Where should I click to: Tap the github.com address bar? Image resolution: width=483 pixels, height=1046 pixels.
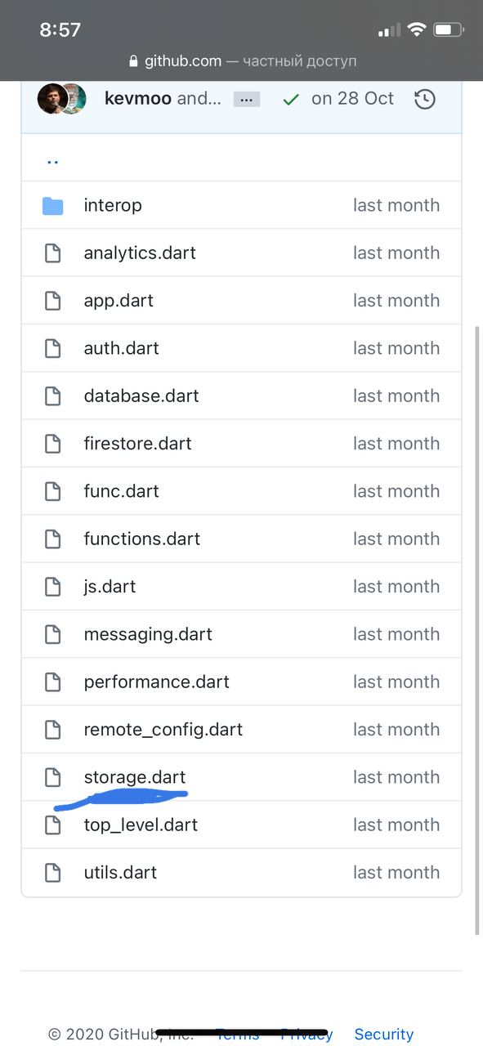(242, 61)
